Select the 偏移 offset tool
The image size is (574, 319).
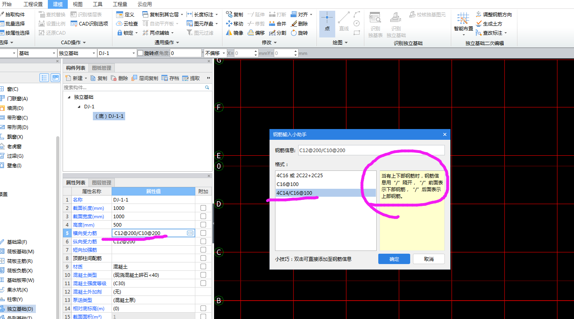(x=256, y=33)
